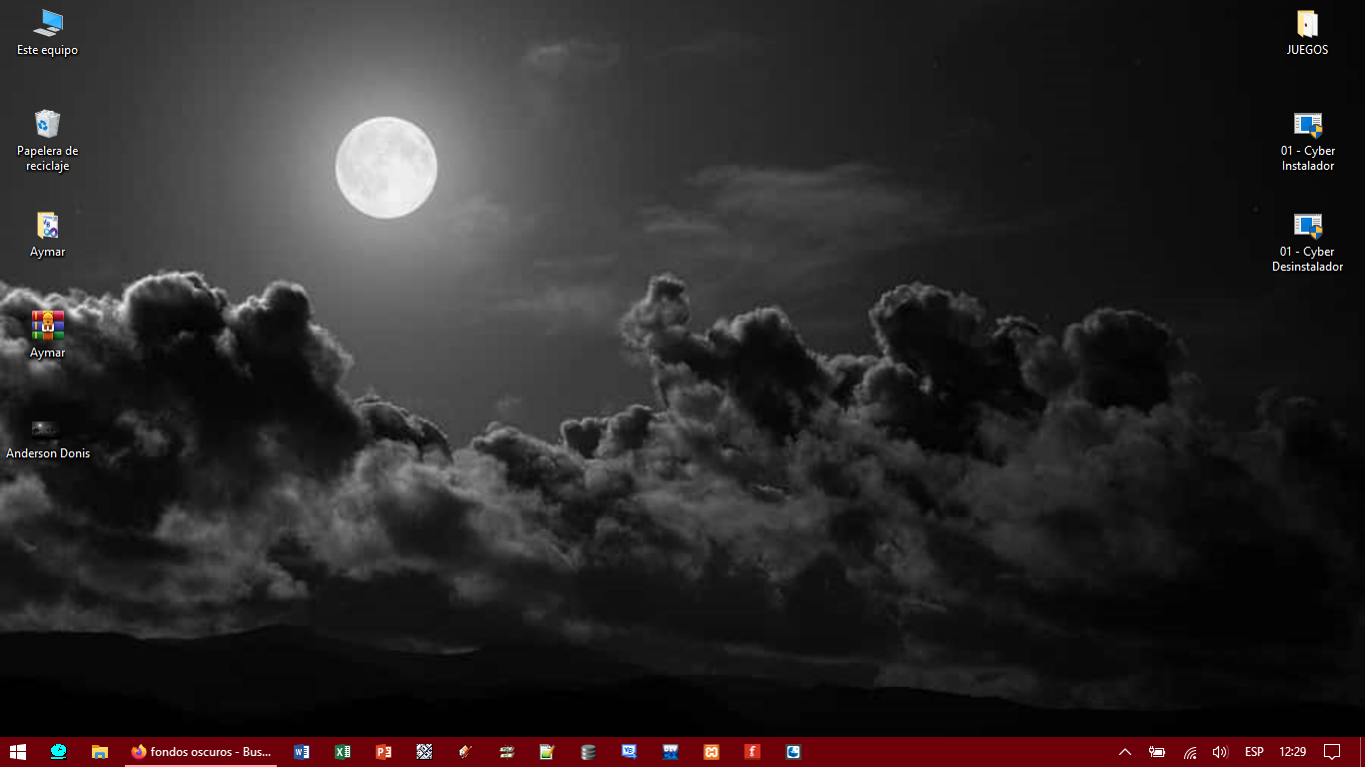Image resolution: width=1365 pixels, height=767 pixels.
Task: Open the XAMPP icon in the taskbar
Action: 711,752
